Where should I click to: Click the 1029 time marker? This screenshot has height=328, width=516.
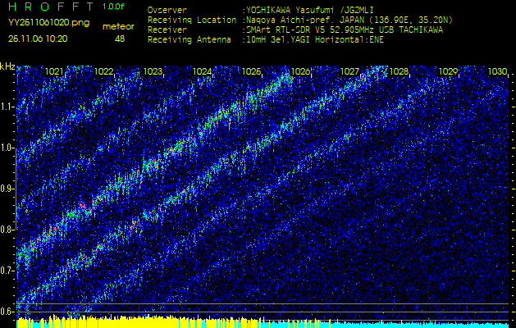tap(448, 71)
